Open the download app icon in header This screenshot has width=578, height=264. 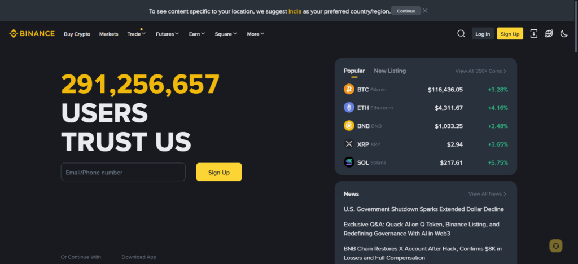pos(534,34)
